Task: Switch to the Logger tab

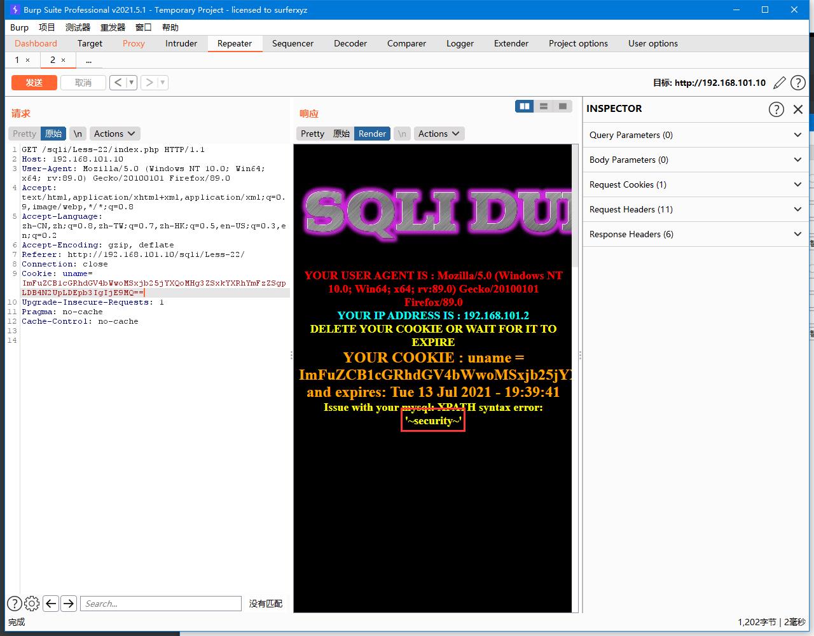Action: click(460, 43)
